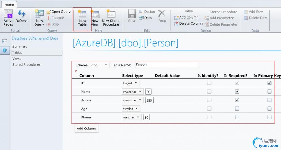Click the length field 255 for Adress

149,100
